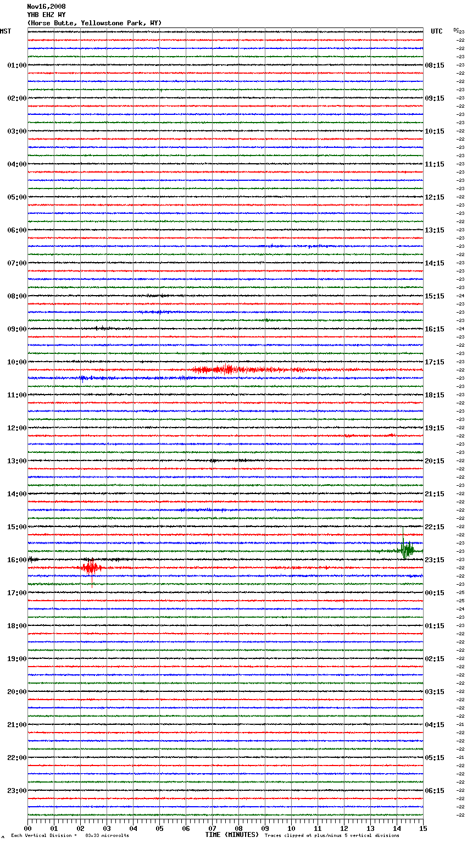
Task: Select the '11:15' UTC time label
Action: click(435, 164)
